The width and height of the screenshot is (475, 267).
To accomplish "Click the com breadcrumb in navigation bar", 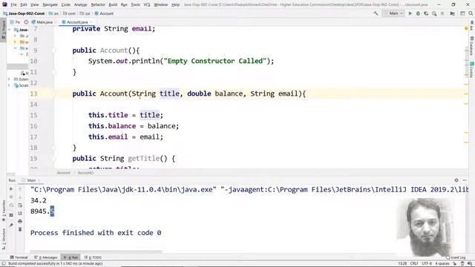I will (x=70, y=13).
